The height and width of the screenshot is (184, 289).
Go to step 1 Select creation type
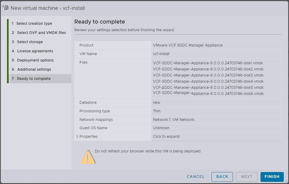pyautogui.click(x=34, y=24)
